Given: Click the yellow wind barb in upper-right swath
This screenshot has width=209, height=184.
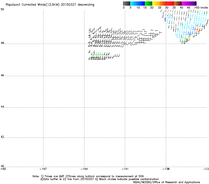Looking at the screenshot, I should click(x=190, y=38).
